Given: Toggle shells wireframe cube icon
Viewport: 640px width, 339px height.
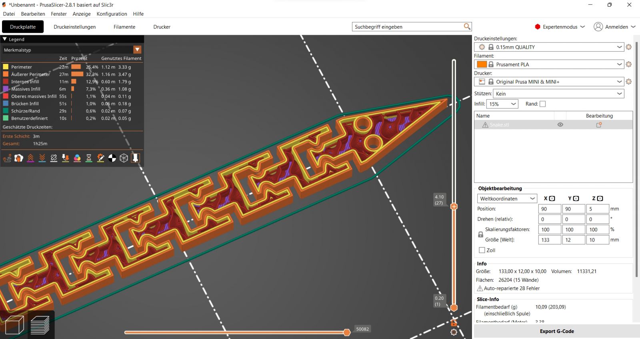Looking at the screenshot, I should tap(124, 158).
